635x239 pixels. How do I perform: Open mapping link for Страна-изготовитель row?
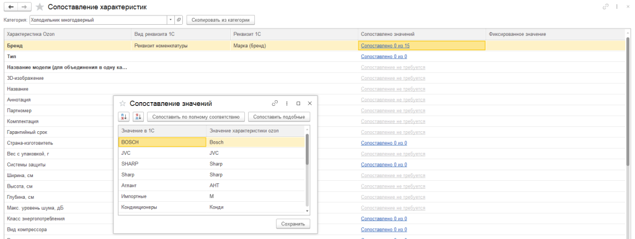tap(384, 143)
